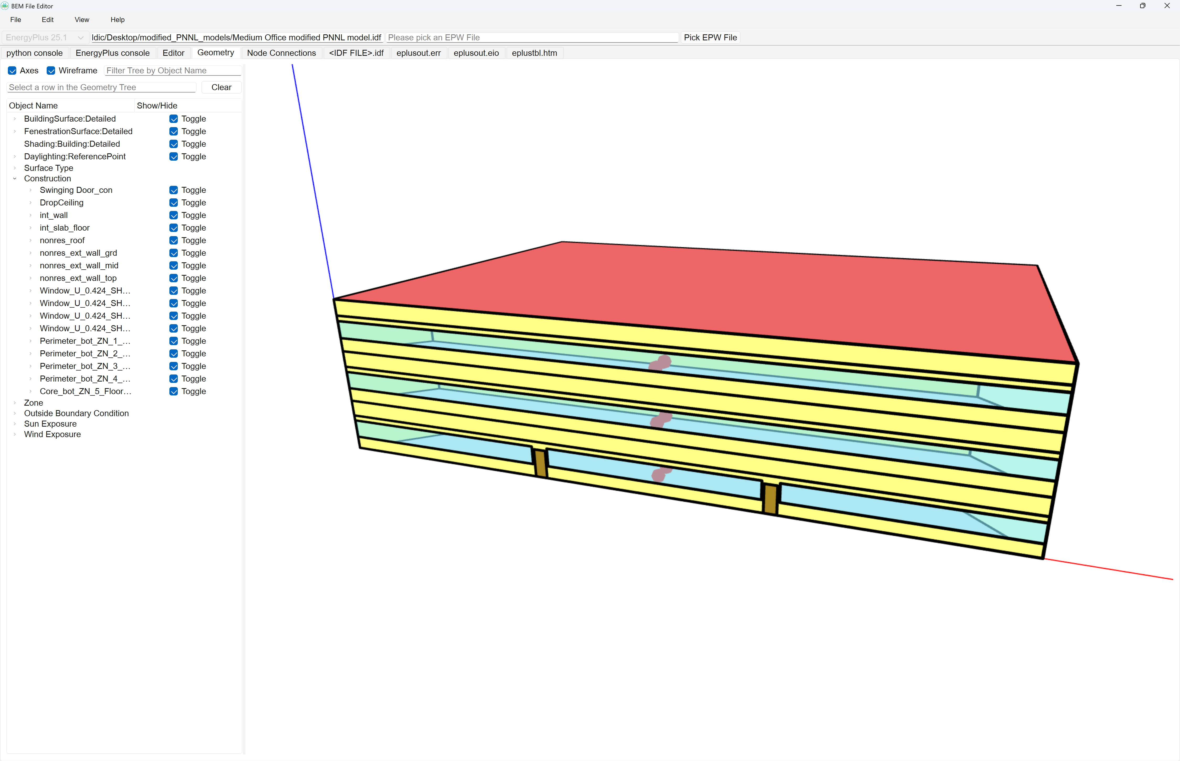
Task: Open the Help menu
Action: tap(118, 20)
